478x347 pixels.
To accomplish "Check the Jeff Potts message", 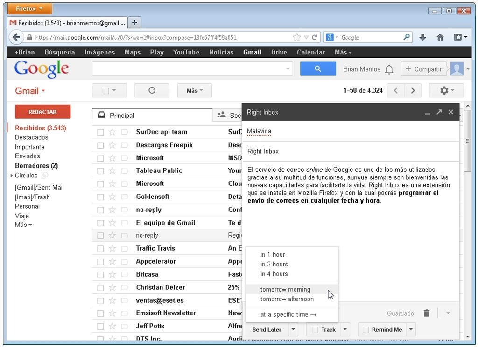I will 100,327.
